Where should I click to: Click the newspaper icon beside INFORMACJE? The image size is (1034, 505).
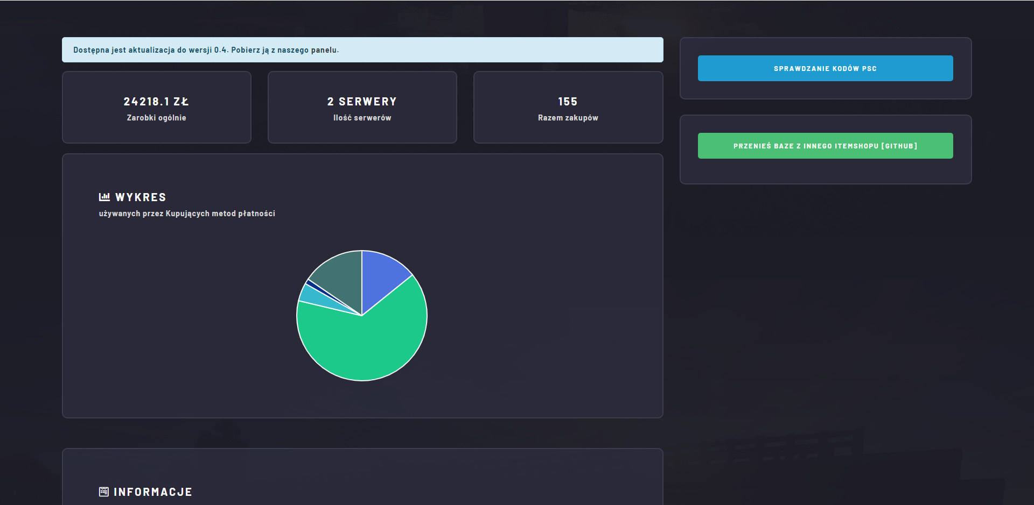pyautogui.click(x=104, y=492)
